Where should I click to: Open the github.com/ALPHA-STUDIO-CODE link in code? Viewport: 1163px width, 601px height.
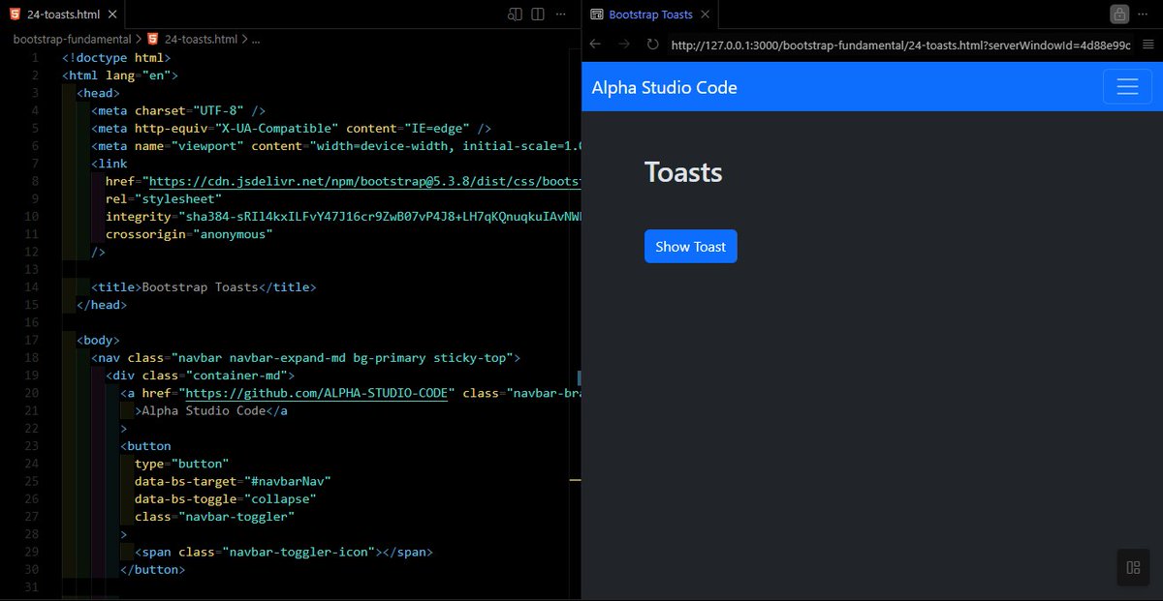pyautogui.click(x=319, y=393)
